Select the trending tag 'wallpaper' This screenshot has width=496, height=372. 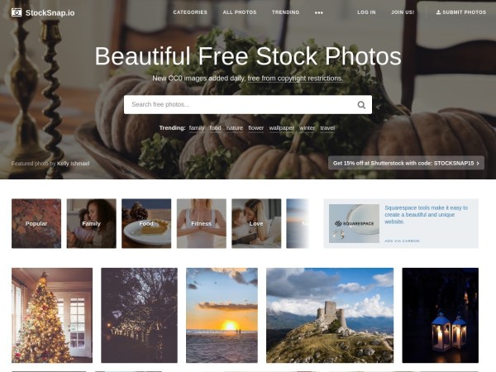point(282,128)
